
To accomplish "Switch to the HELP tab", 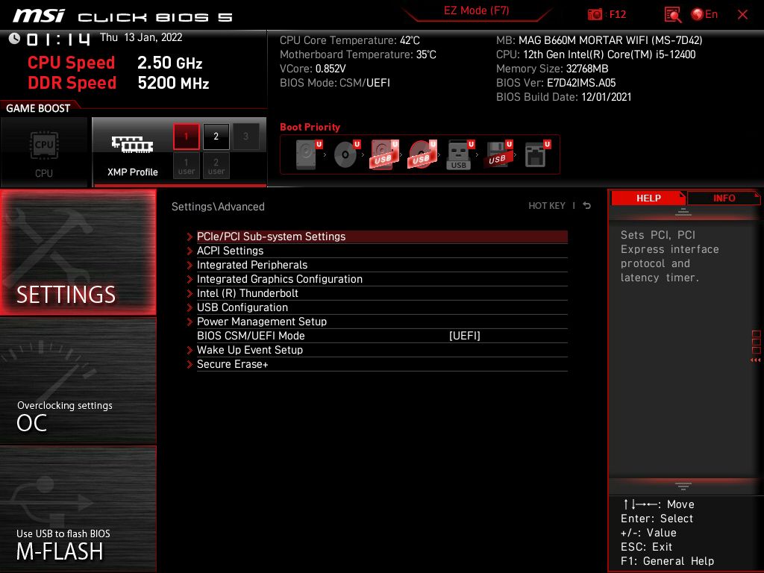I will pos(648,198).
